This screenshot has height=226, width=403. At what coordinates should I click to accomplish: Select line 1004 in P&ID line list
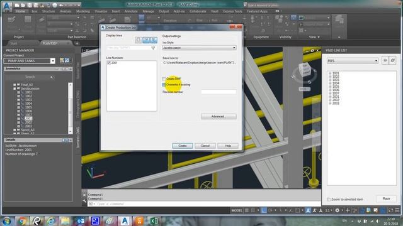[336, 83]
